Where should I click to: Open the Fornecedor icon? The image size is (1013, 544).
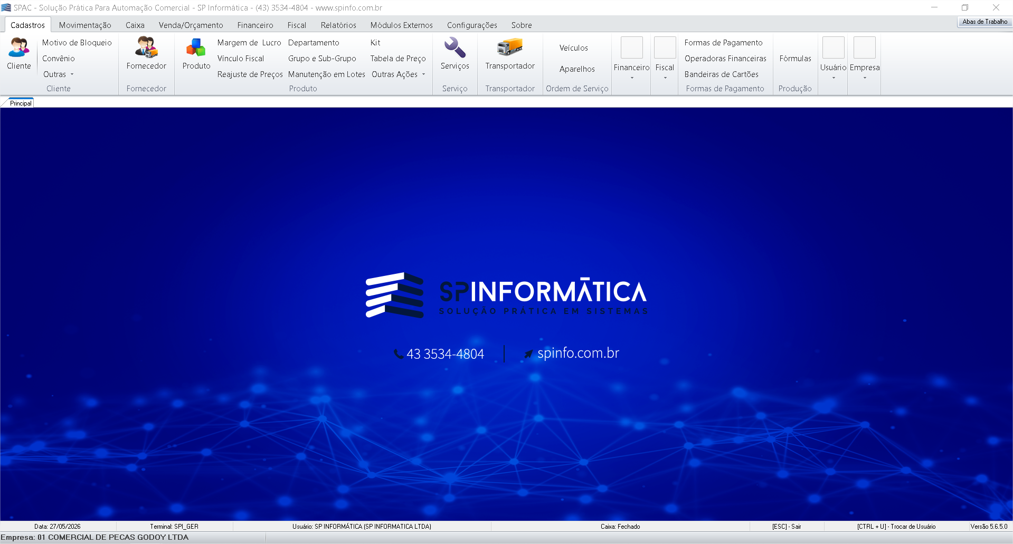[146, 47]
